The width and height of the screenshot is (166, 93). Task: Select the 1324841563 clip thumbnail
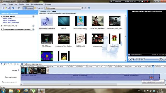pos(98,21)
